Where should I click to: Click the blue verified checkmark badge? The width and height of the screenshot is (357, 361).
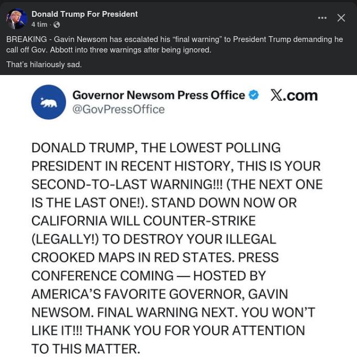254,95
